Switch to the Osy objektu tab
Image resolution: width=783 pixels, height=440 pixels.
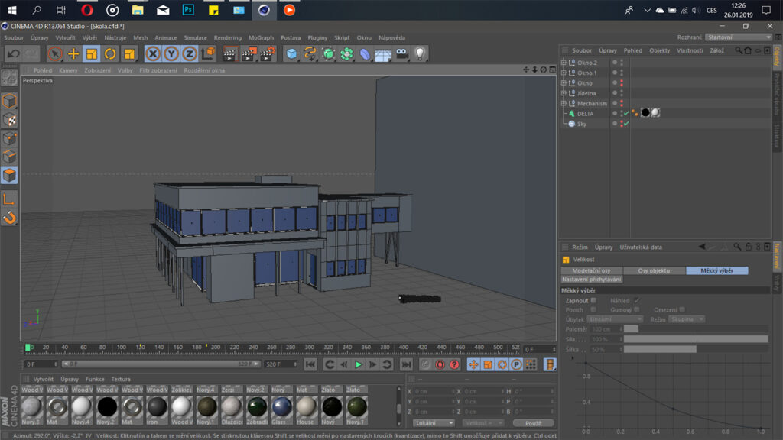654,270
